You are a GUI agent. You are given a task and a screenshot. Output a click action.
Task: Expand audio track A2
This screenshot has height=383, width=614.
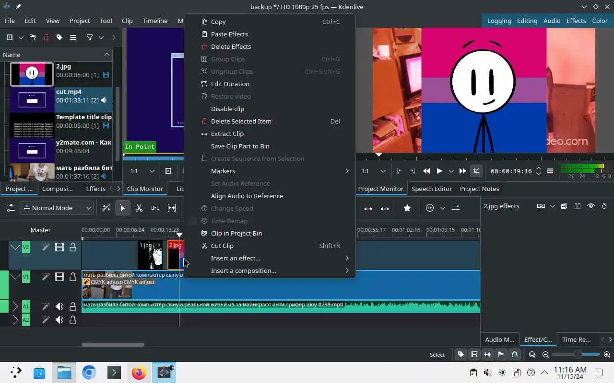pos(15,320)
